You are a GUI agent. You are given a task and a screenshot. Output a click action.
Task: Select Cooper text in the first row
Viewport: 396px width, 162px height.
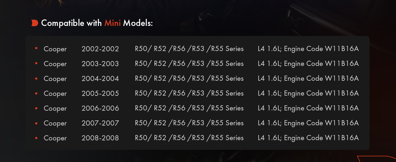55,49
